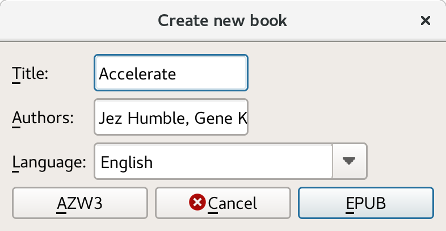Click empty title bar area left of heading
The image size is (446, 231).
click(x=74, y=21)
